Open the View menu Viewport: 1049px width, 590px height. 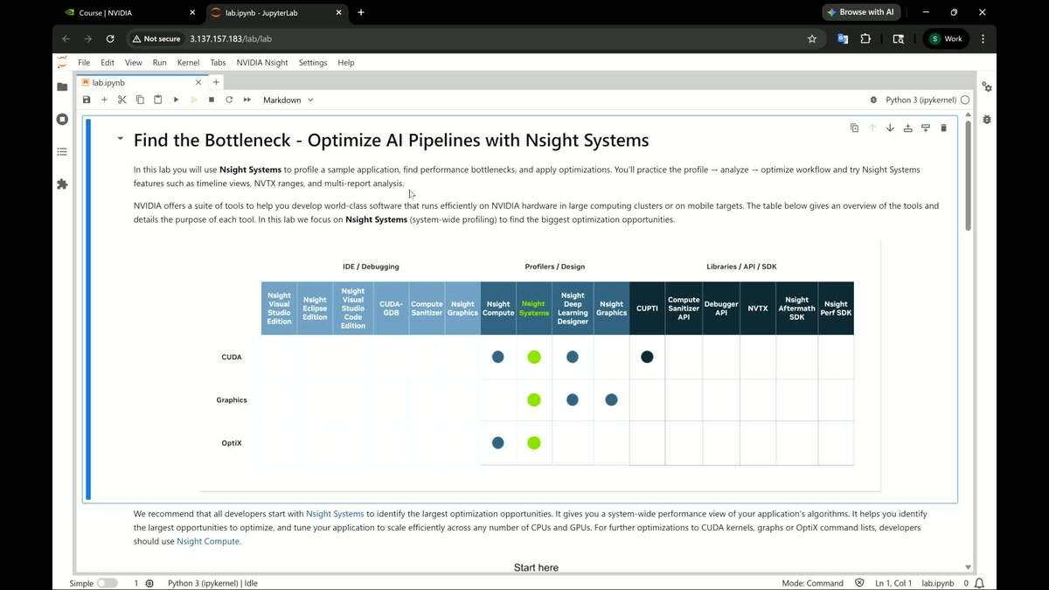coord(133,63)
